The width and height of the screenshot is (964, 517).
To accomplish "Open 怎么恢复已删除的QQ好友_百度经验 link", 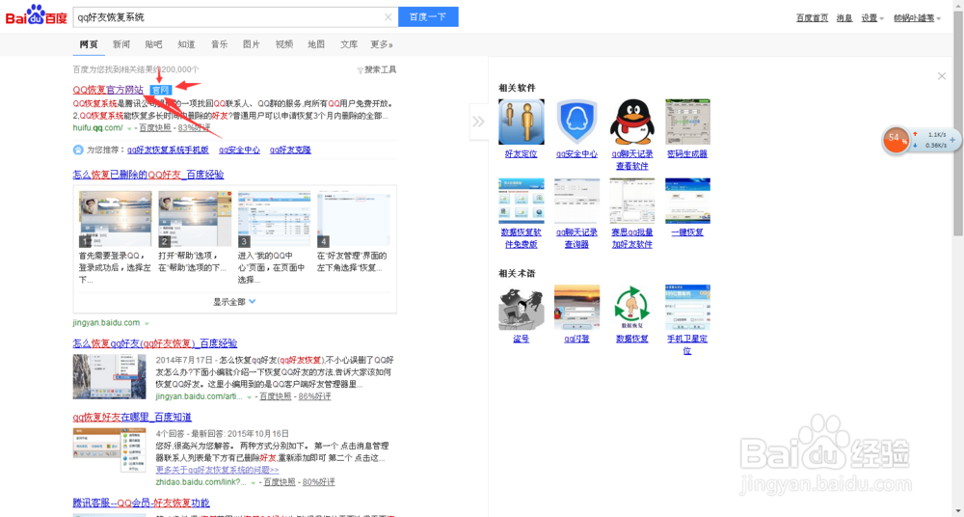I will tap(148, 175).
